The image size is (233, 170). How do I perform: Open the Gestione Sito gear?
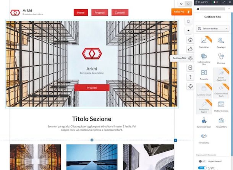[x=190, y=58]
